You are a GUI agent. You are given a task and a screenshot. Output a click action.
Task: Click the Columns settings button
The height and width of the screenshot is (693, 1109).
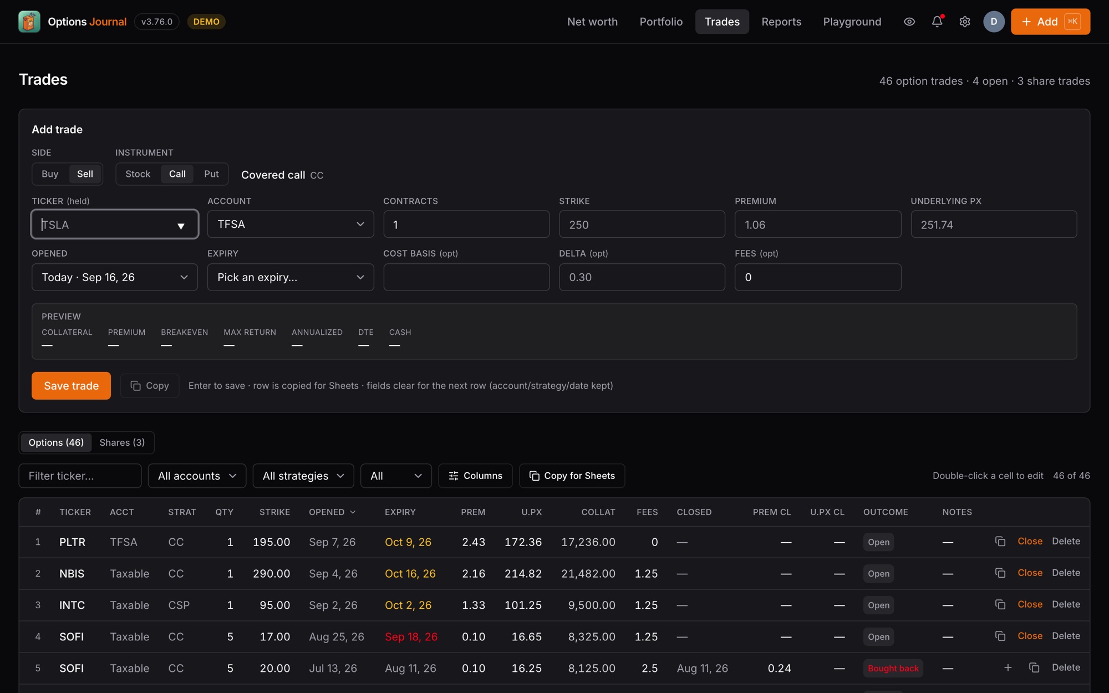tap(475, 476)
